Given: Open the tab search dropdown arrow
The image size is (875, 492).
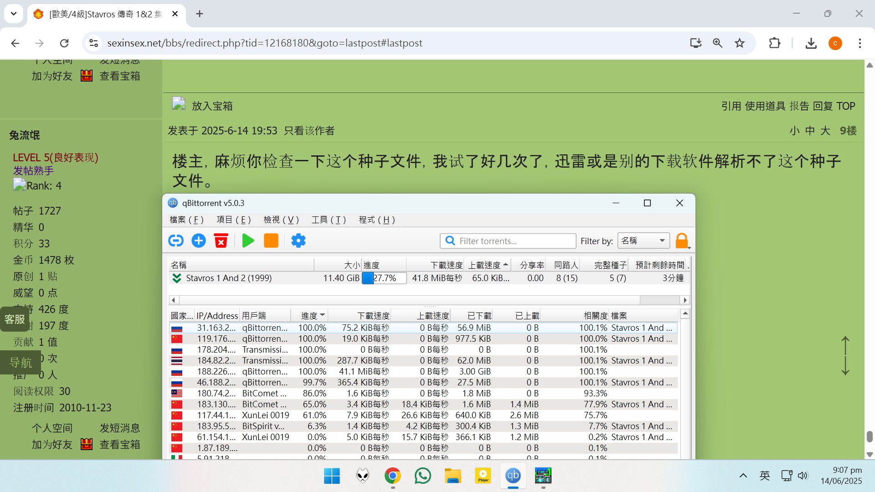Looking at the screenshot, I should pos(14,14).
